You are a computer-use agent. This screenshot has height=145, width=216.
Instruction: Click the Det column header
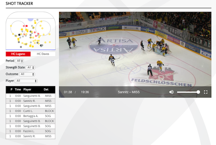coord(46,90)
